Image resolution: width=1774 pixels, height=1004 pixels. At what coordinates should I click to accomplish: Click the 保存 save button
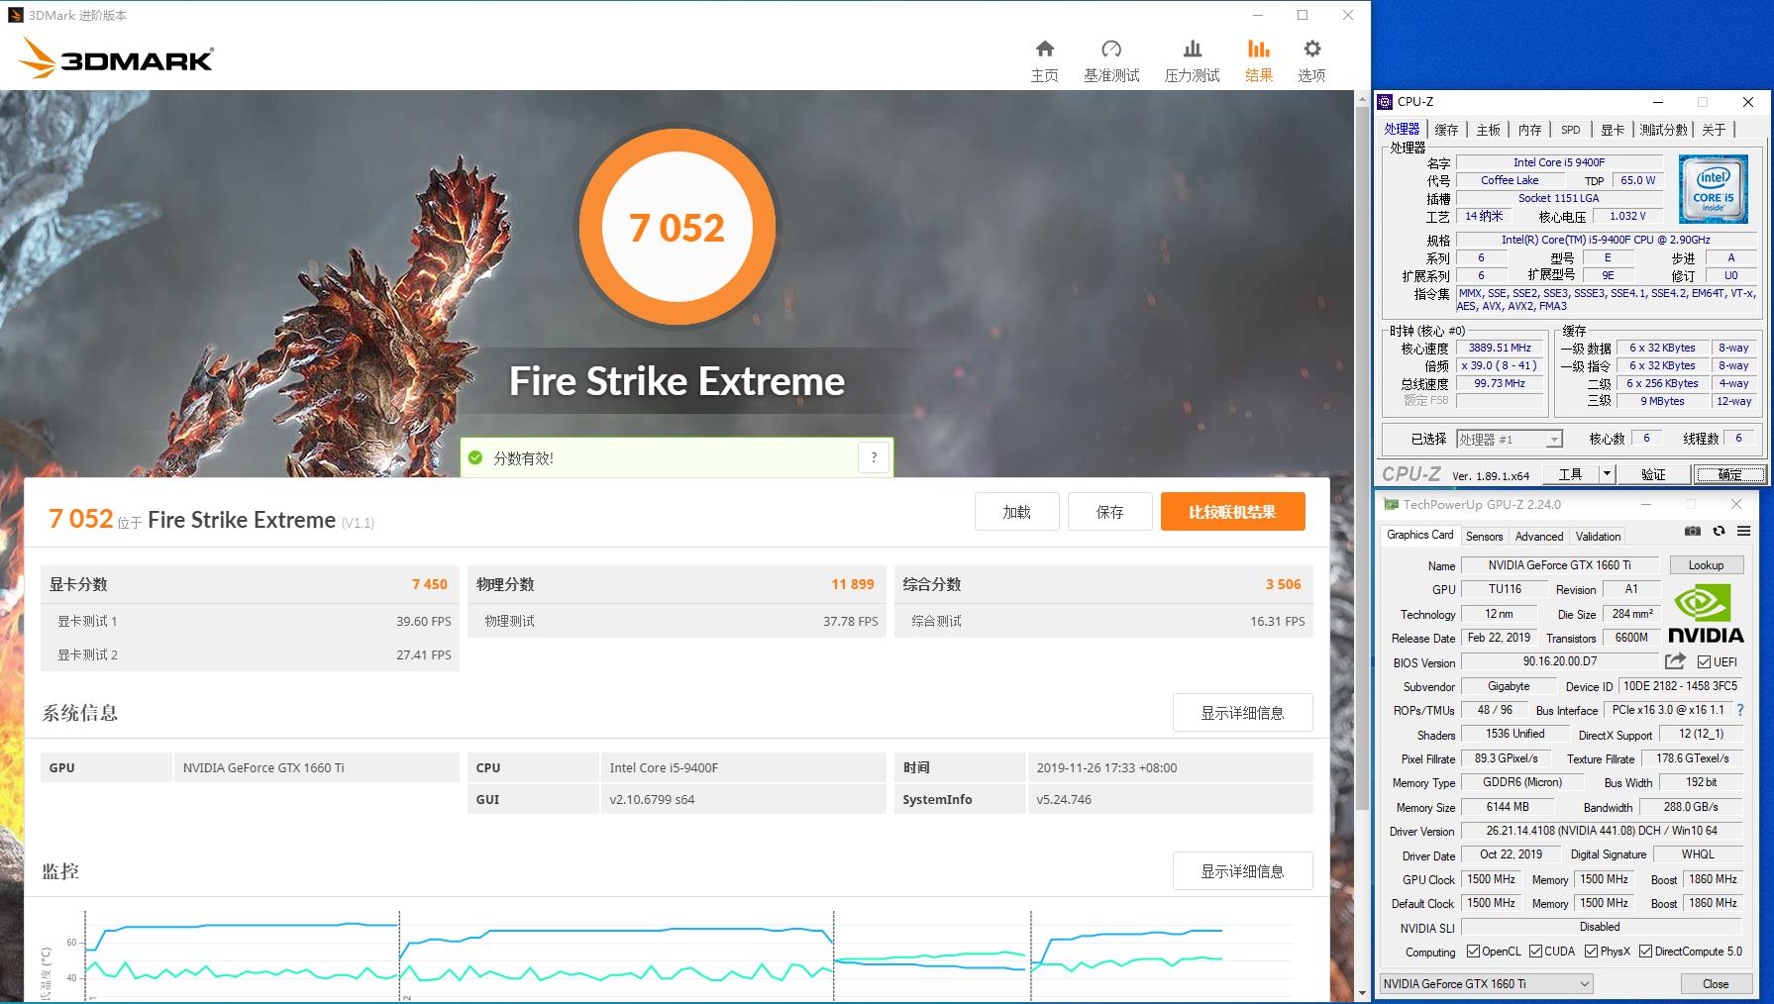pyautogui.click(x=1109, y=512)
